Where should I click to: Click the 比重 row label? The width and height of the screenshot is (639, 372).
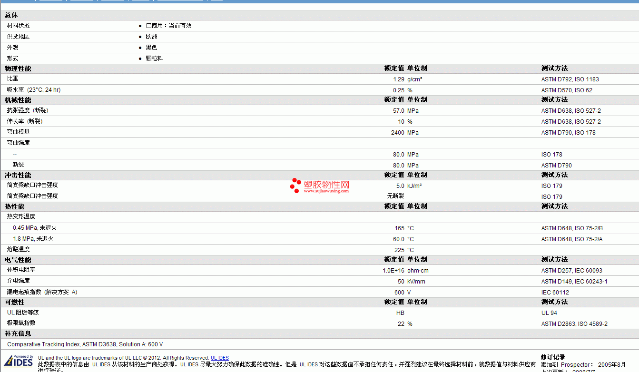12,78
